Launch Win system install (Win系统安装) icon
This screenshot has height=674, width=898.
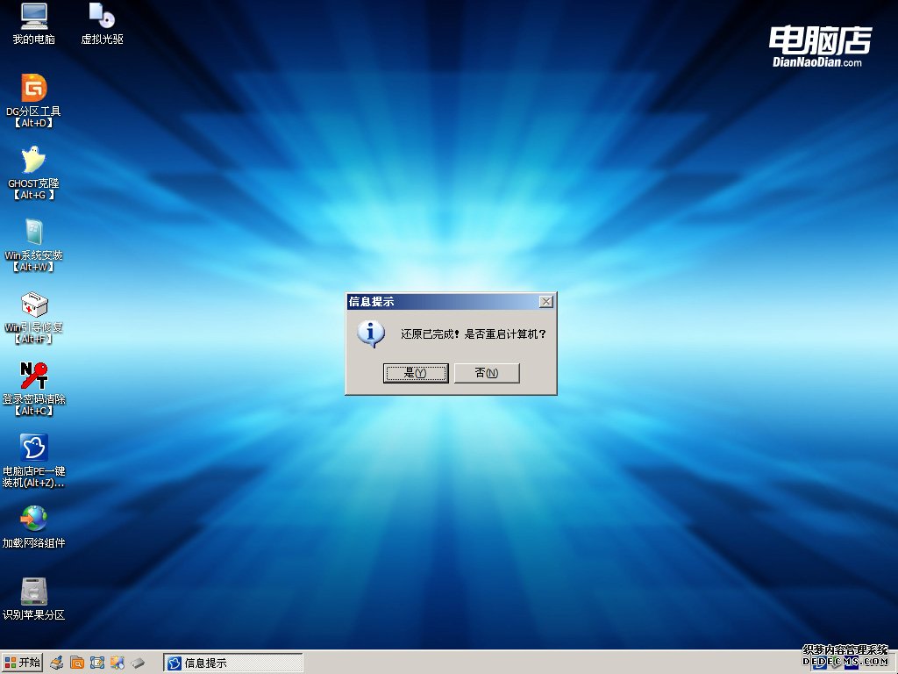click(x=33, y=232)
